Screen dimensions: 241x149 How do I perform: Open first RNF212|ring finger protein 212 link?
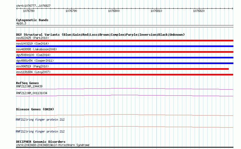pyautogui.click(x=40, y=120)
